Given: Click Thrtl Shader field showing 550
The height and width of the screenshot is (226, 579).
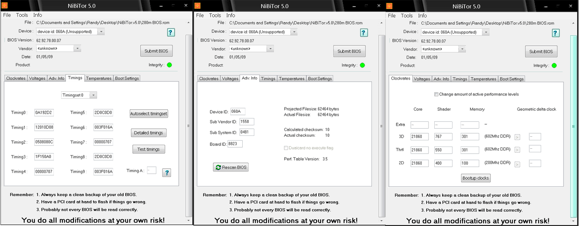Looking at the screenshot, I should click(444, 150).
